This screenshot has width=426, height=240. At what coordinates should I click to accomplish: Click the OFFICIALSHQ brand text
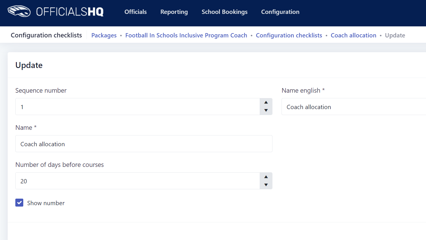[70, 12]
